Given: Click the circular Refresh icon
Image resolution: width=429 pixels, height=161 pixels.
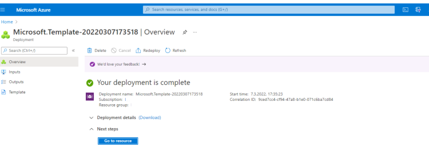Looking at the screenshot, I should coord(168,50).
